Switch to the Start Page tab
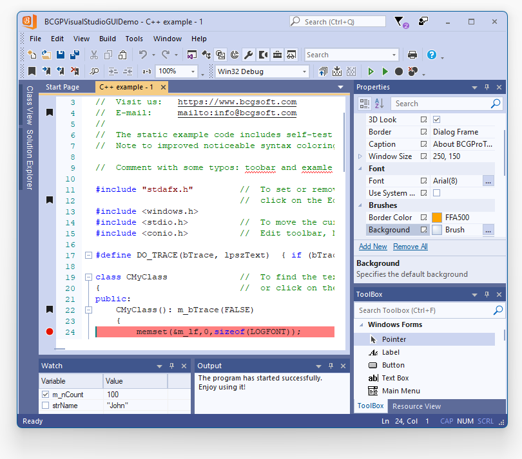The image size is (522, 459). point(63,87)
